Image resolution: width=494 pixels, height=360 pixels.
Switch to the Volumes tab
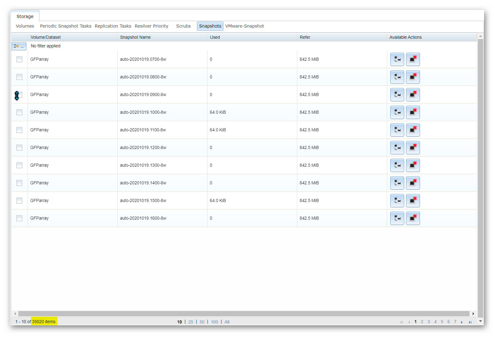tap(25, 26)
